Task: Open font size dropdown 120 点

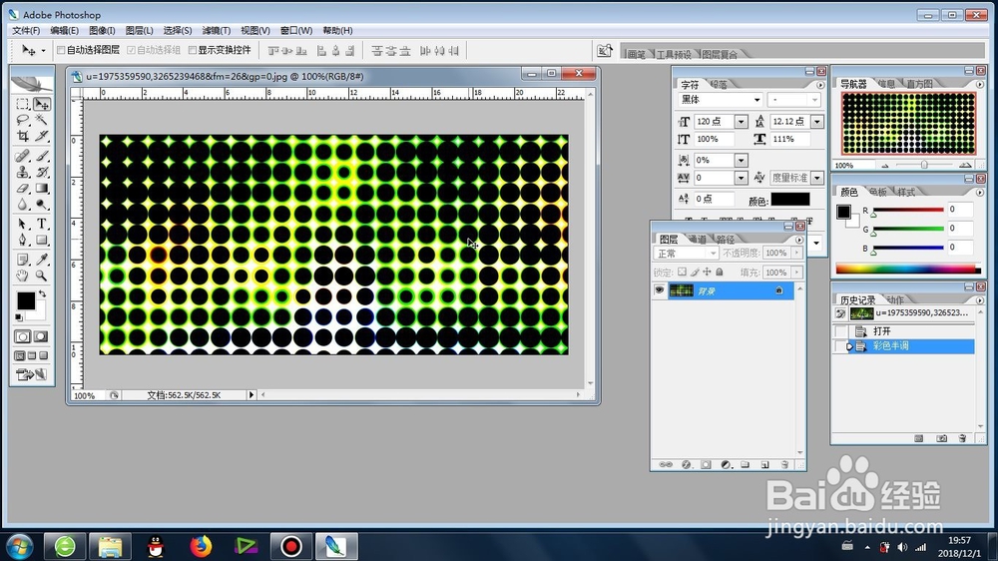Action: [741, 122]
